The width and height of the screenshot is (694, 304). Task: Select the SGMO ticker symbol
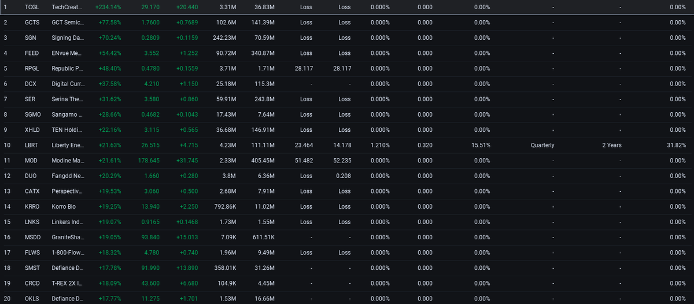coord(33,114)
